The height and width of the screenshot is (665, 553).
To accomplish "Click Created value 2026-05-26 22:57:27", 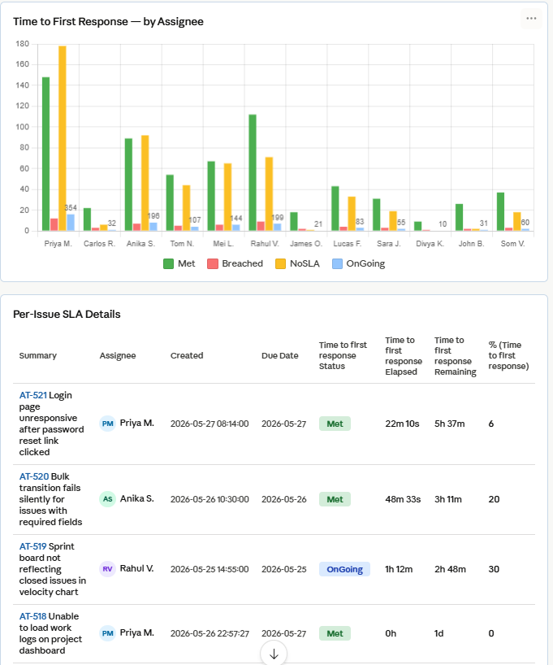I will pyautogui.click(x=210, y=633).
